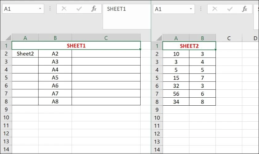Select the SHEET2 title cell in right window
This screenshot has height=154, width=259.
[x=189, y=46]
